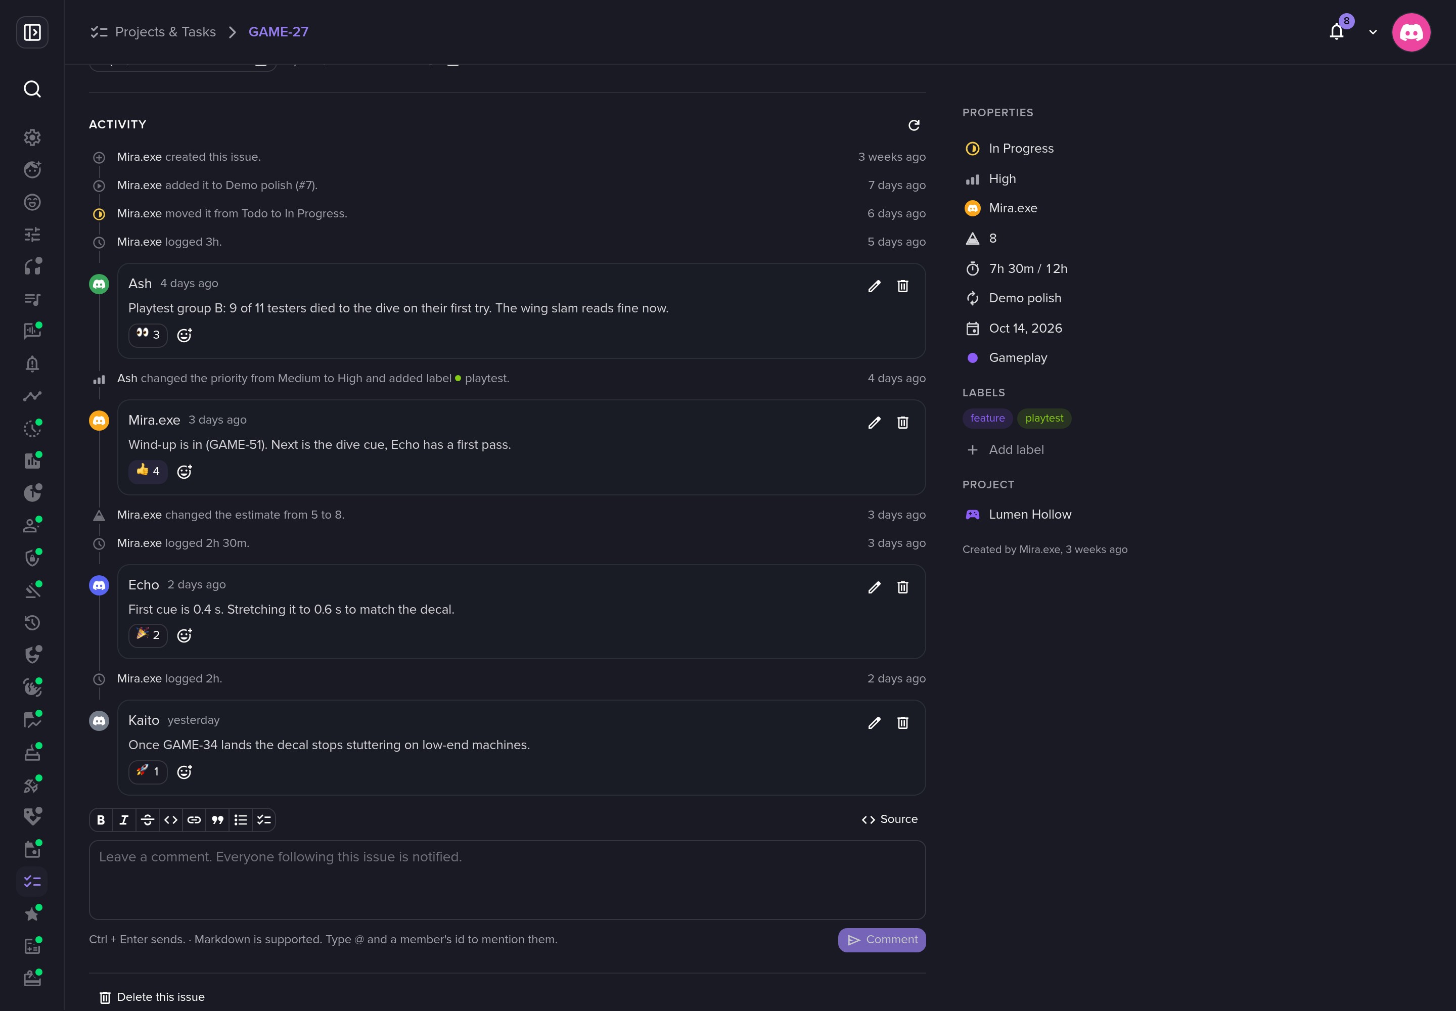Viewport: 1456px width, 1011px height.
Task: Insert inline code formatting
Action: coord(171,820)
